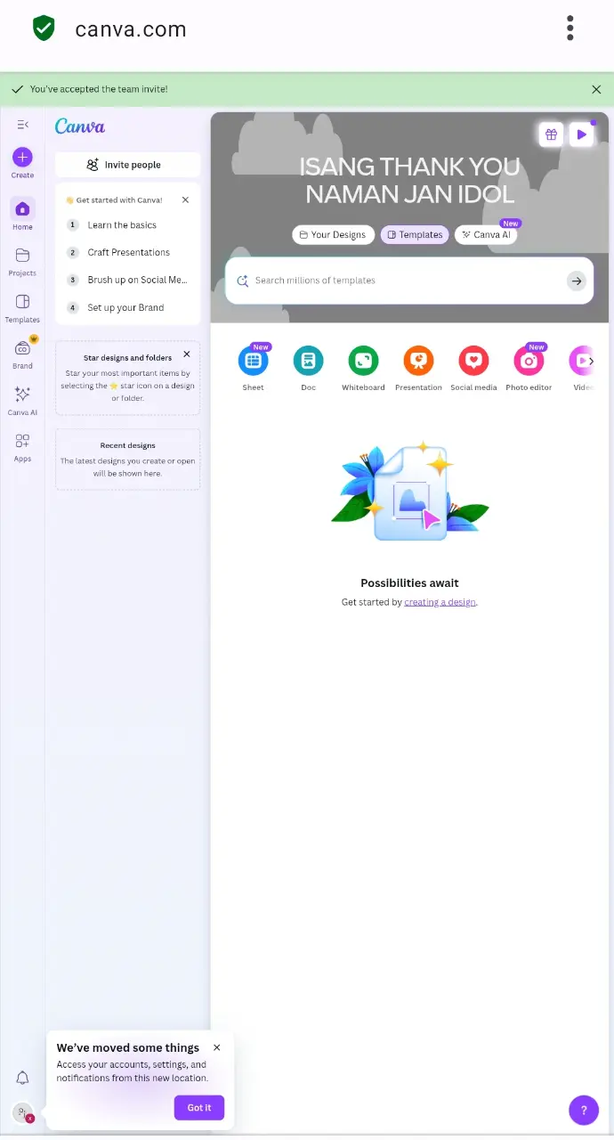Open the notifications bell
Image resolution: width=614 pixels, height=1140 pixels.
(23, 1079)
